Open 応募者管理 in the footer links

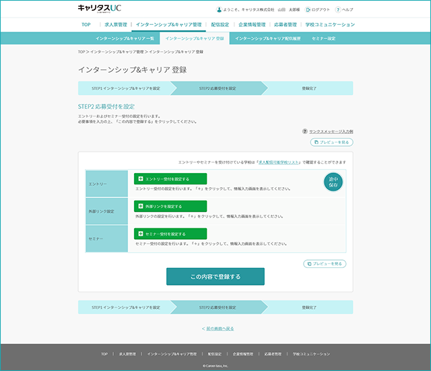273,354
